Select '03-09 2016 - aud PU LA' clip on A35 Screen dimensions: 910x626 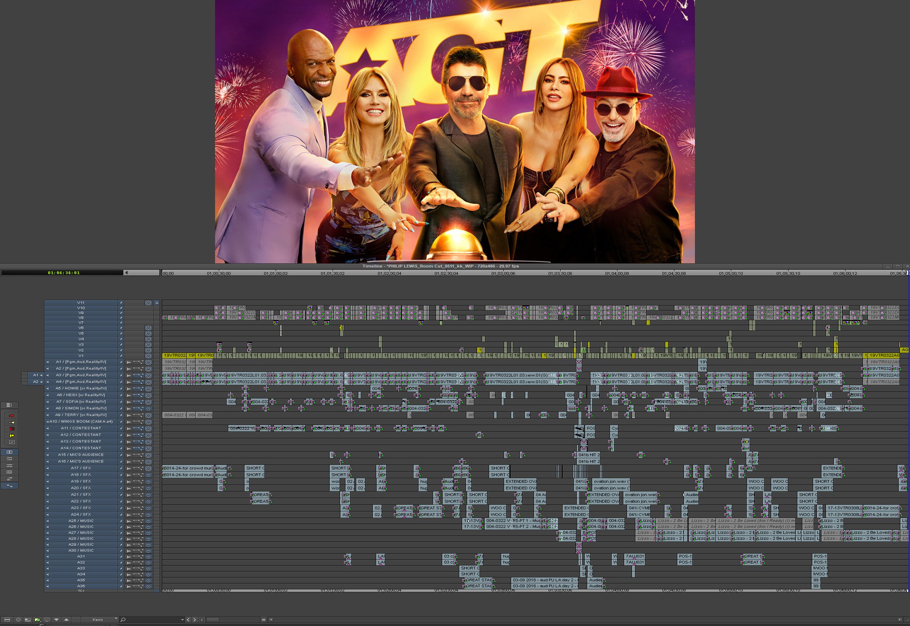(545, 580)
